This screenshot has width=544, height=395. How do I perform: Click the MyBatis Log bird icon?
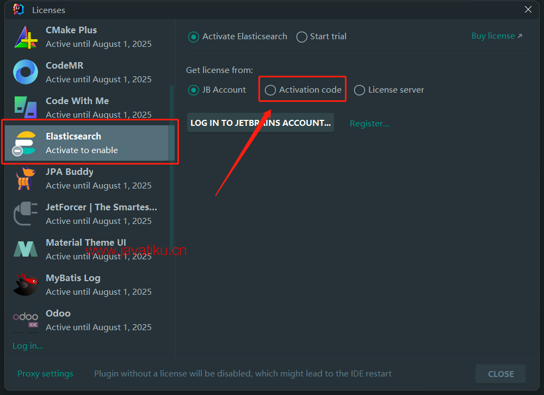click(26, 284)
